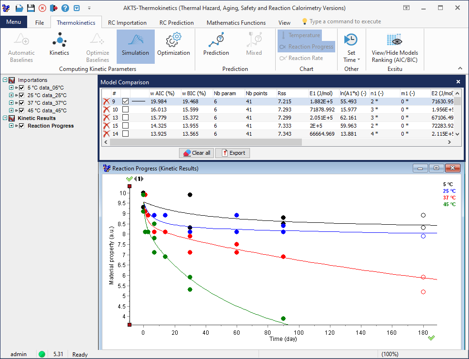Open the Help icon in the title bar
This screenshot has width=469, height=359.
[x=65, y=7]
